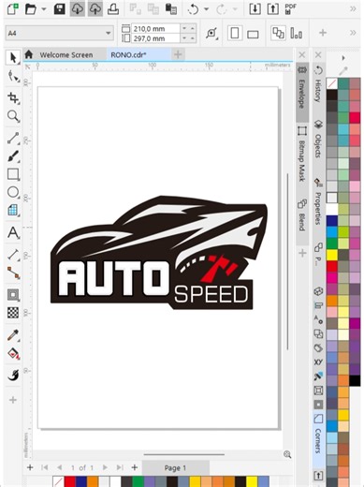Select the Graph paper tool
Image resolution: width=364 pixels, height=487 pixels.
[x=13, y=211]
